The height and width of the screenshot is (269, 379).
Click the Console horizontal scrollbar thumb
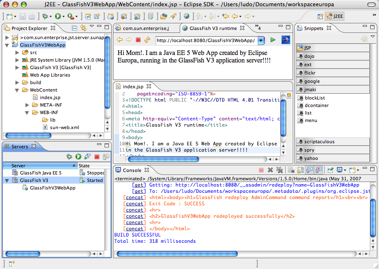[x=177, y=254]
